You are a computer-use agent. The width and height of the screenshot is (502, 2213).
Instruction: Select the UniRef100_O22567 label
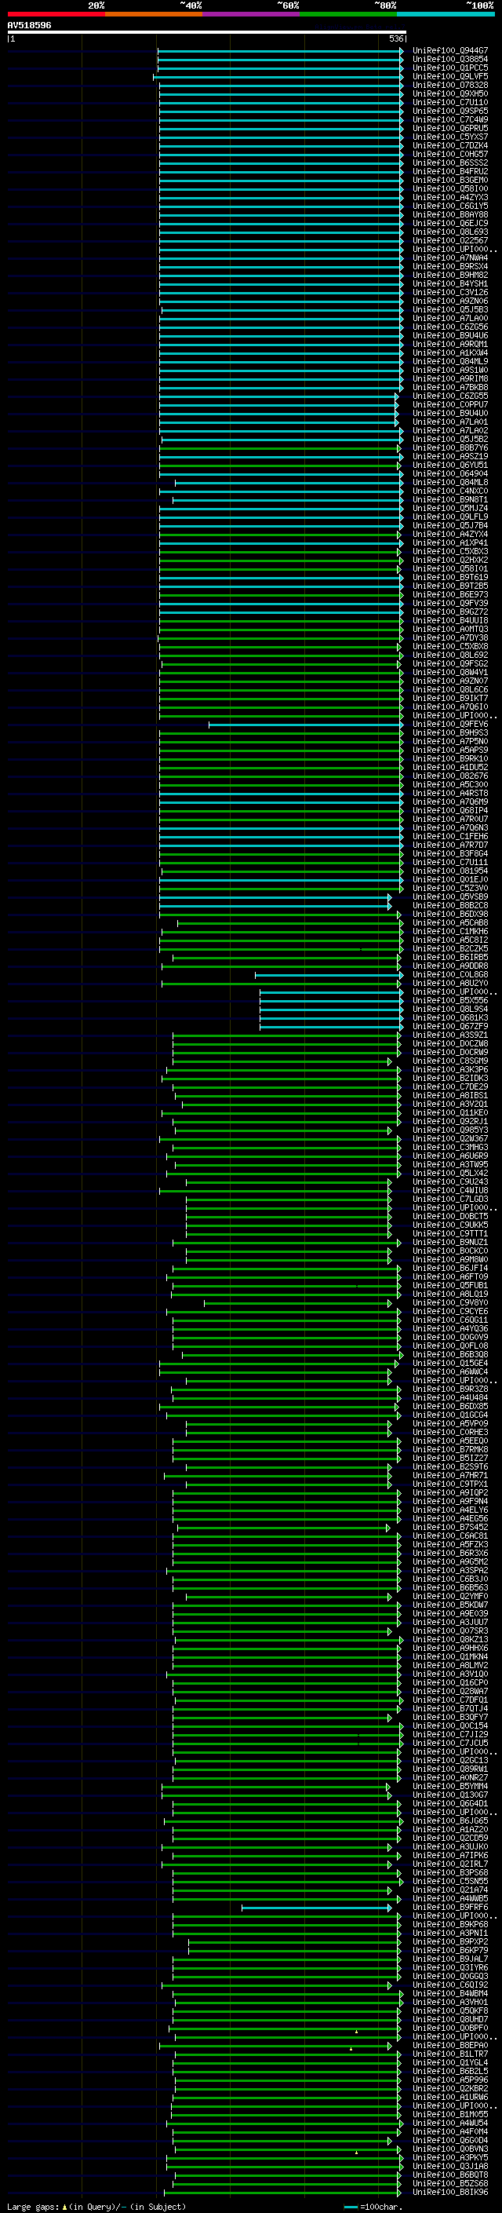pyautogui.click(x=450, y=240)
